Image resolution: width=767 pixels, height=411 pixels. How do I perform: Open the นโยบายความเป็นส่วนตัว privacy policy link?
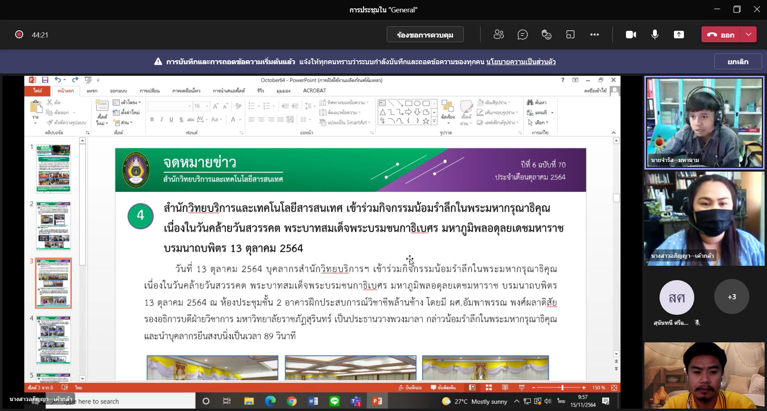tap(521, 62)
